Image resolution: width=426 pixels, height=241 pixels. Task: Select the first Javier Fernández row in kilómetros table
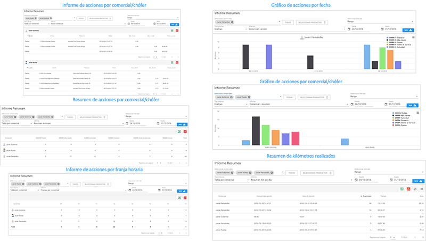tap(319, 203)
